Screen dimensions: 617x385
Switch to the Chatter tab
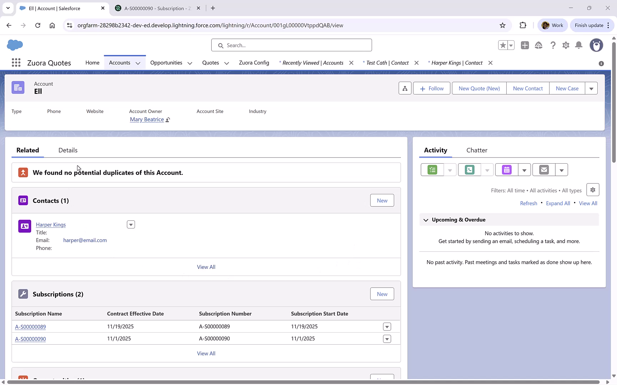(x=477, y=150)
